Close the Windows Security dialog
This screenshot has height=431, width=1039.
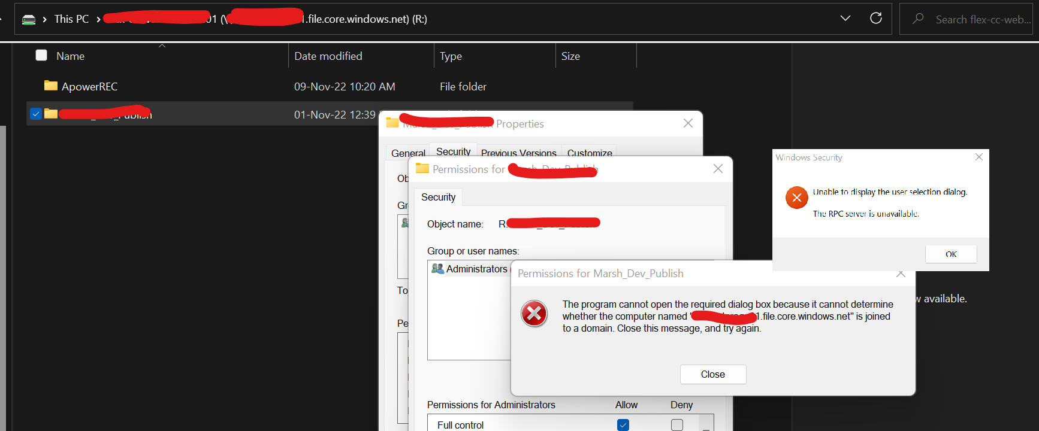(x=979, y=157)
